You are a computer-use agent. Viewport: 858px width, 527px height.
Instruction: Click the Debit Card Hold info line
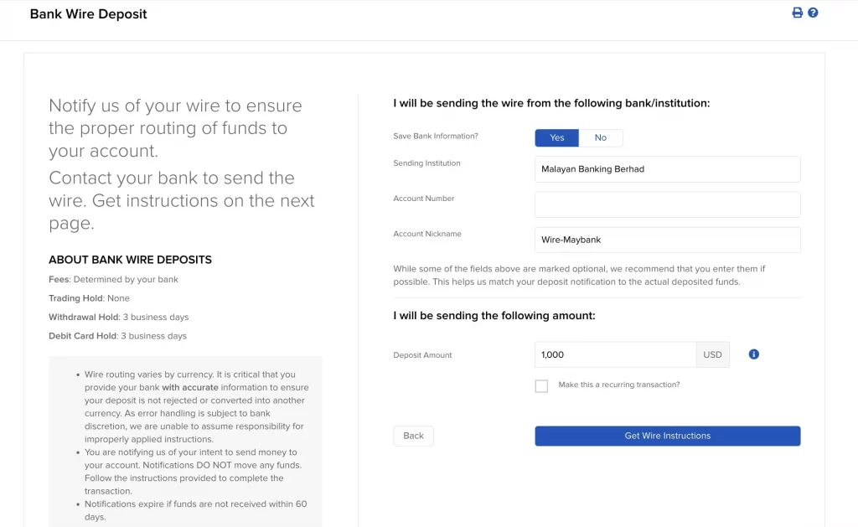coord(117,336)
